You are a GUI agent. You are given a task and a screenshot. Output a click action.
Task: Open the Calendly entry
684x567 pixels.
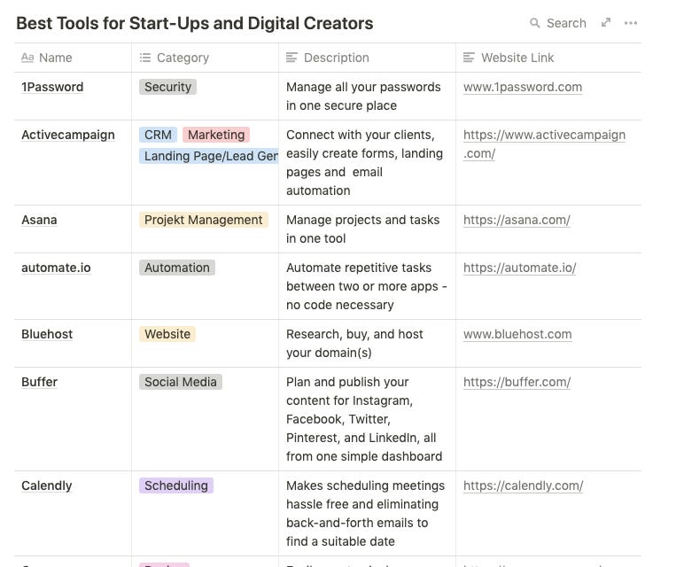47,485
